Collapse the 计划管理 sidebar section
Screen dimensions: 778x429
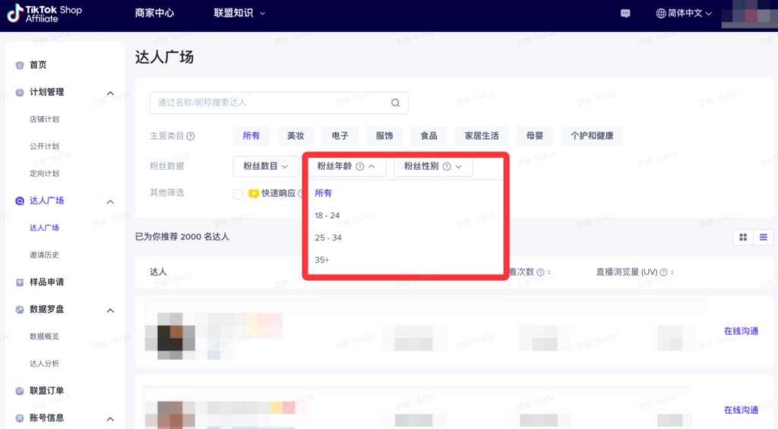click(x=110, y=93)
